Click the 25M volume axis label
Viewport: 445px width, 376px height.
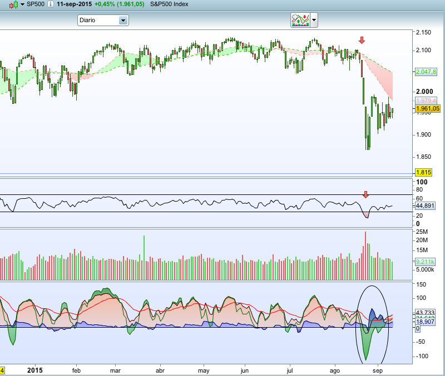pyautogui.click(x=422, y=232)
